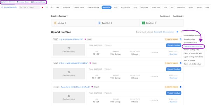Click Clear selection link

(x=168, y=32)
